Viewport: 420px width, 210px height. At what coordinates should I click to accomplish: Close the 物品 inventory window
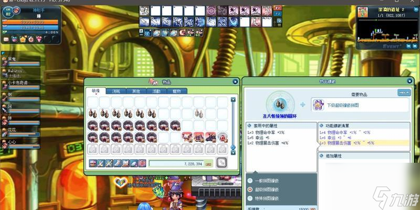point(235,82)
